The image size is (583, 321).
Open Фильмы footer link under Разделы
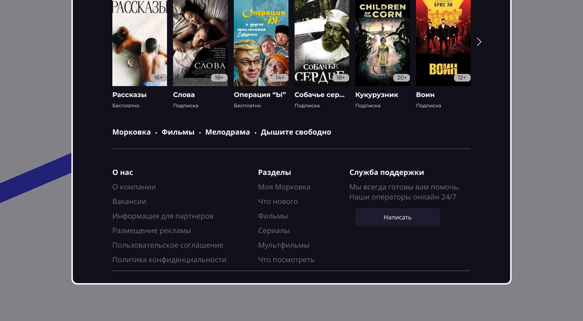273,216
